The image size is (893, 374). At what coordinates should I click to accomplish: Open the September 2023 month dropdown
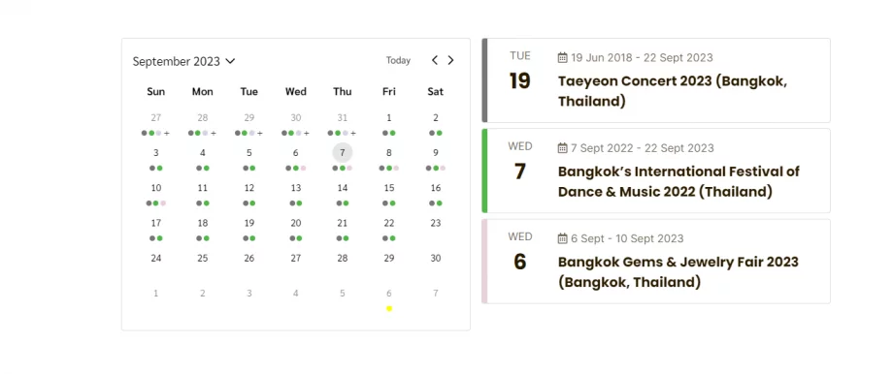pos(184,61)
